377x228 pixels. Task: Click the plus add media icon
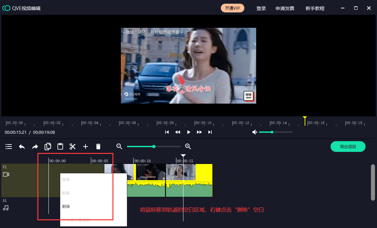coord(85,147)
